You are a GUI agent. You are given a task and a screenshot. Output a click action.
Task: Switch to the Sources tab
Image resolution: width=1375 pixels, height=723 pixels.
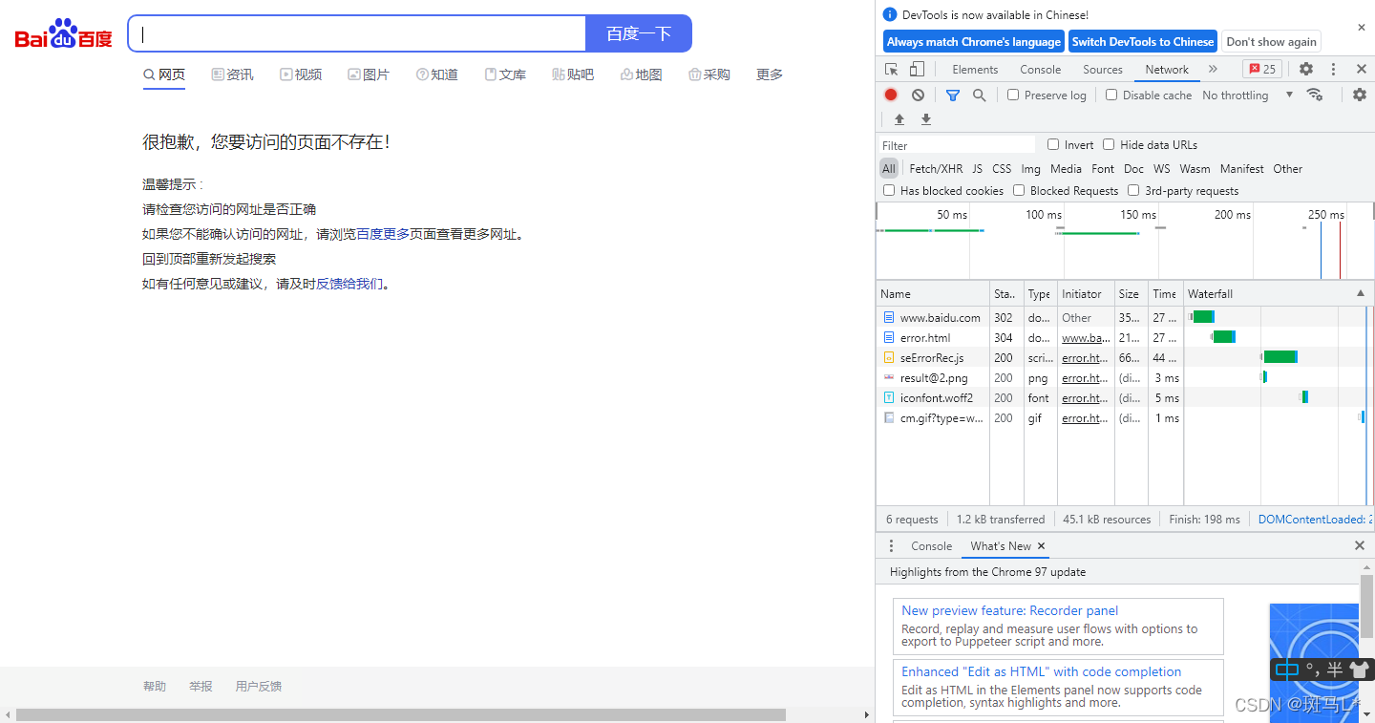pyautogui.click(x=1103, y=69)
